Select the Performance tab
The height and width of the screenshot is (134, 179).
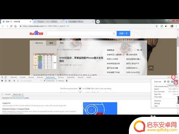(x=50, y=77)
